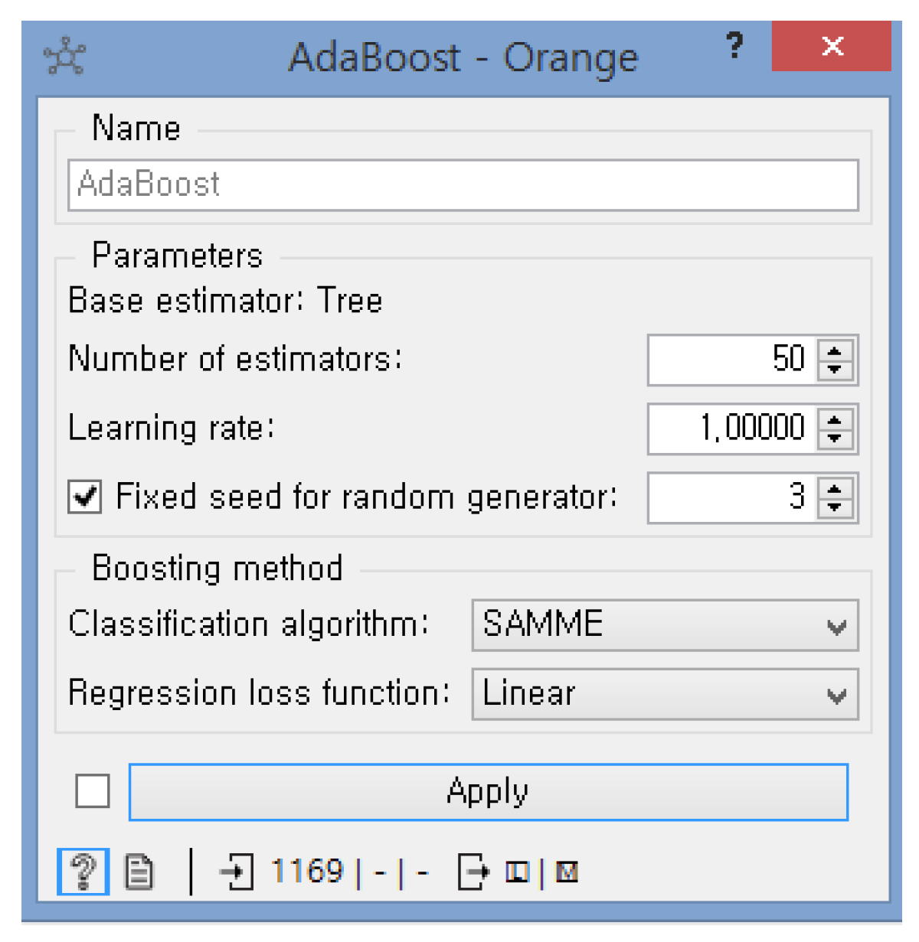Open the report document icon
919x942 pixels.
pos(139,872)
